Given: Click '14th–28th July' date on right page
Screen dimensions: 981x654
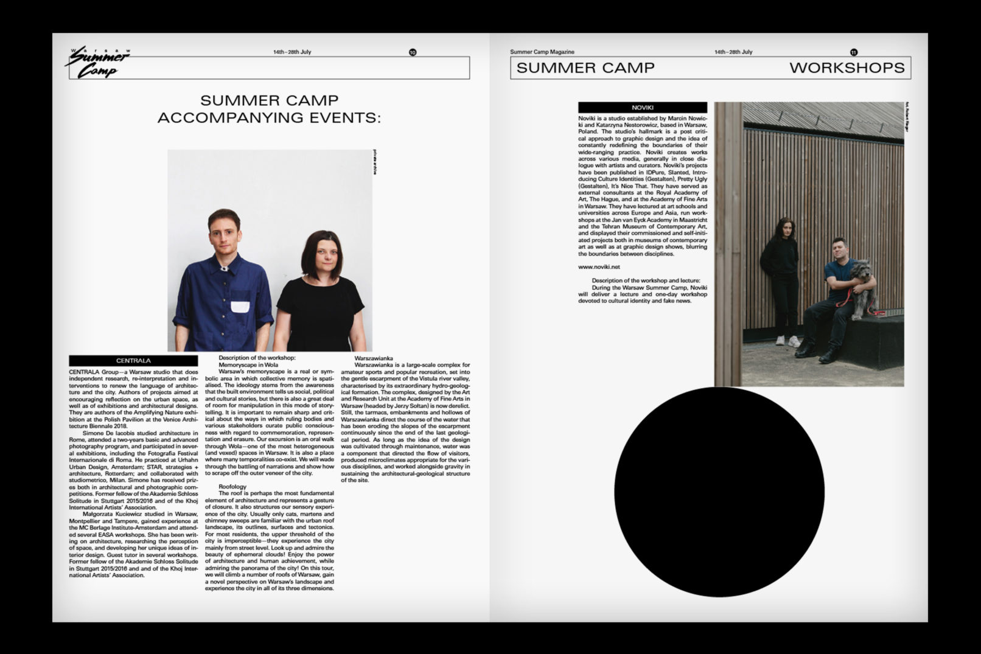Looking at the screenshot, I should (733, 52).
